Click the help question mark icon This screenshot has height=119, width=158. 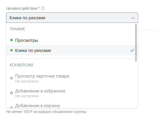pyautogui.click(x=43, y=8)
